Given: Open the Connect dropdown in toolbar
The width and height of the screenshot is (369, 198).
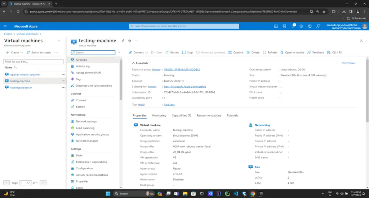Looking at the screenshot, I should click(x=138, y=52).
